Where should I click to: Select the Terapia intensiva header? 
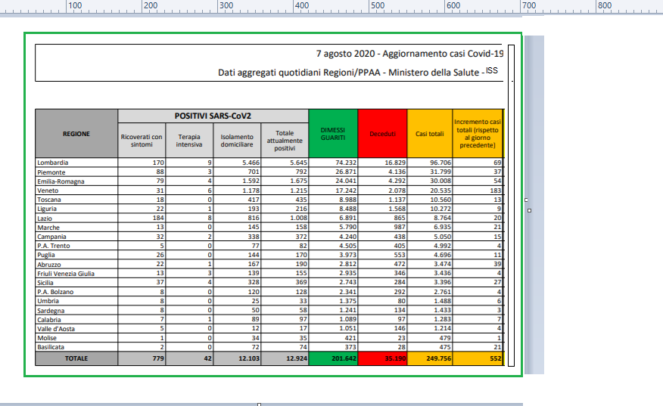(189, 141)
